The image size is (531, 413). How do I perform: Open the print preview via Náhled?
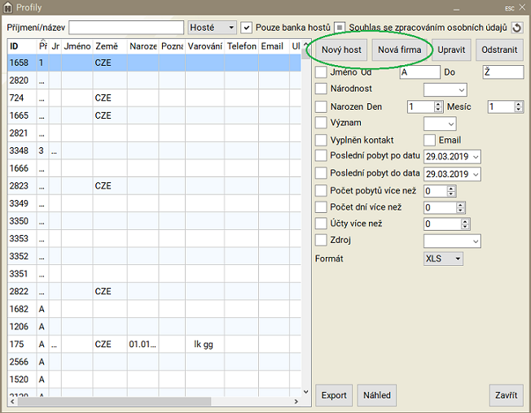(x=376, y=395)
